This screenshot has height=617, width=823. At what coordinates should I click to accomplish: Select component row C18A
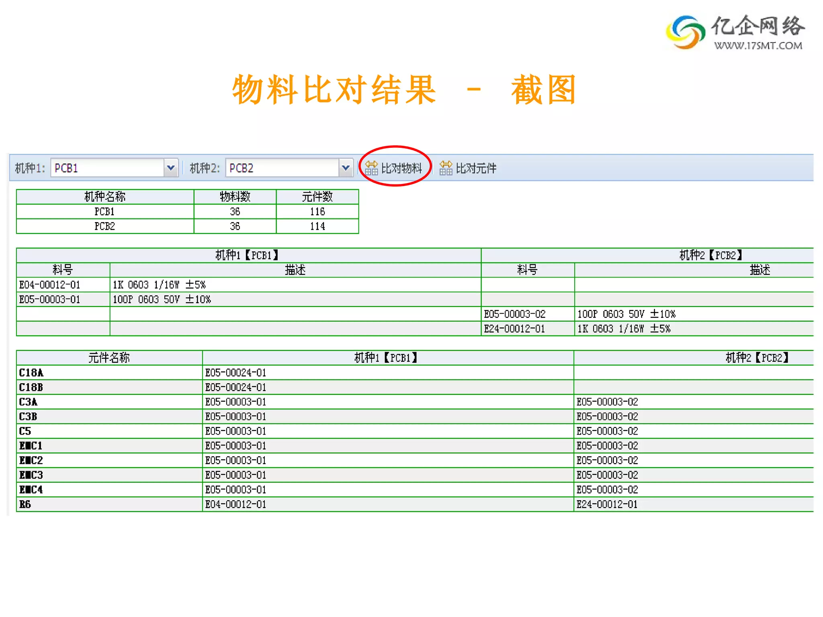tap(415, 373)
